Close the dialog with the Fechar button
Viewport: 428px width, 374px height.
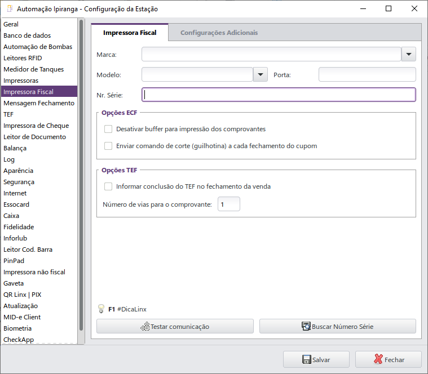point(389,359)
